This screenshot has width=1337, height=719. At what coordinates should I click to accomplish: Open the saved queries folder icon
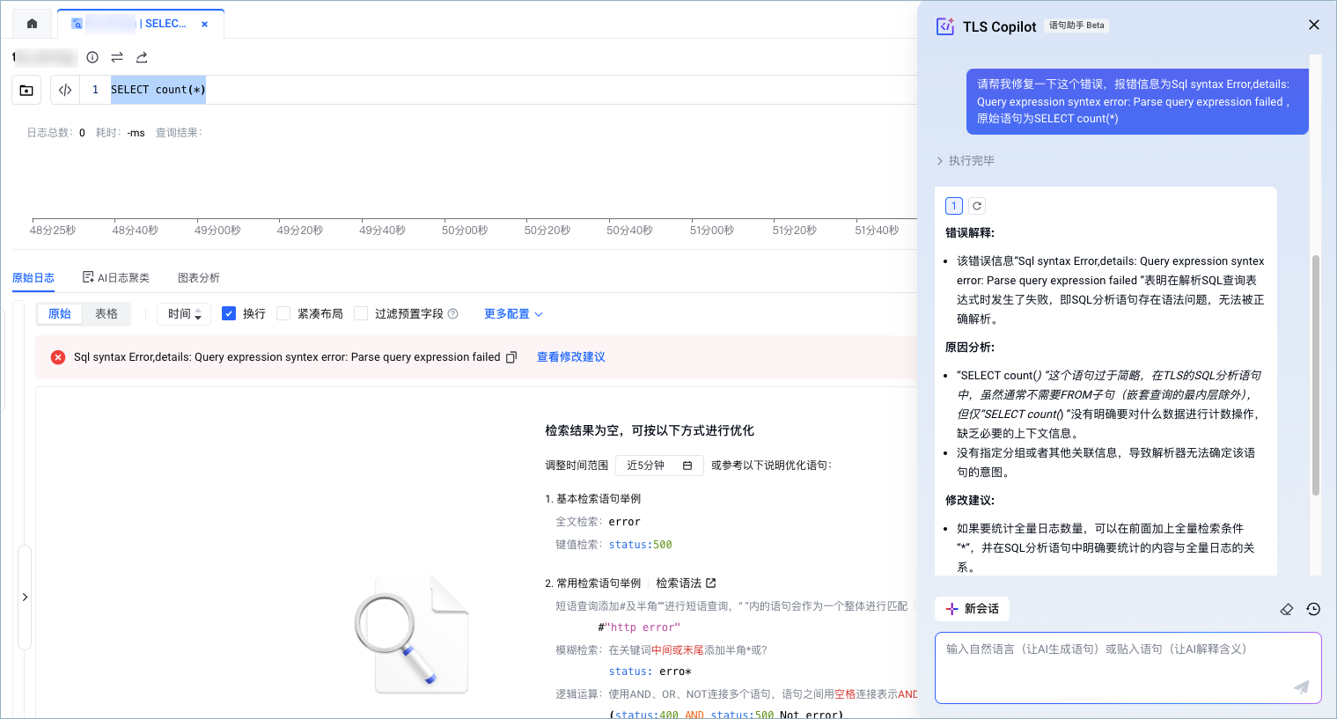point(26,90)
